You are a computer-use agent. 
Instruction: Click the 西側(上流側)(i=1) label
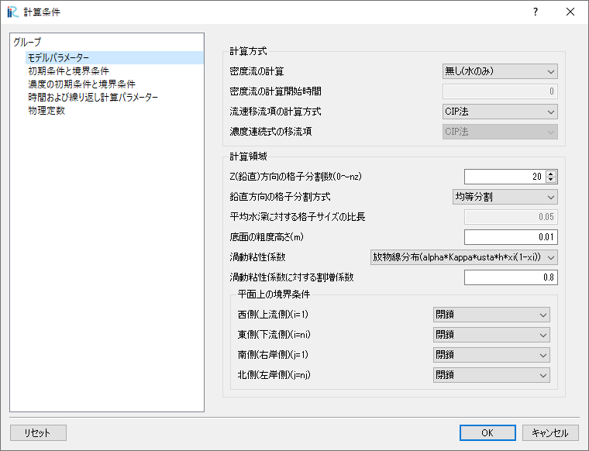coord(273,315)
